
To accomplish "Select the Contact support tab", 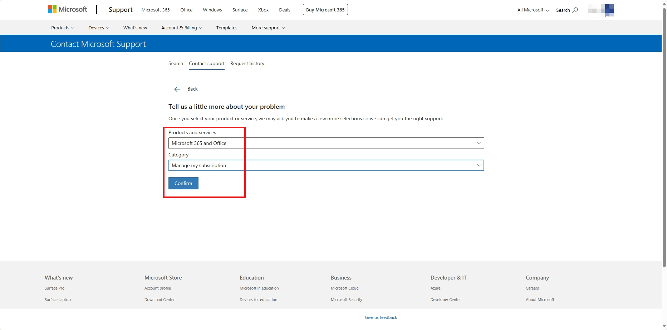I will coord(207,63).
